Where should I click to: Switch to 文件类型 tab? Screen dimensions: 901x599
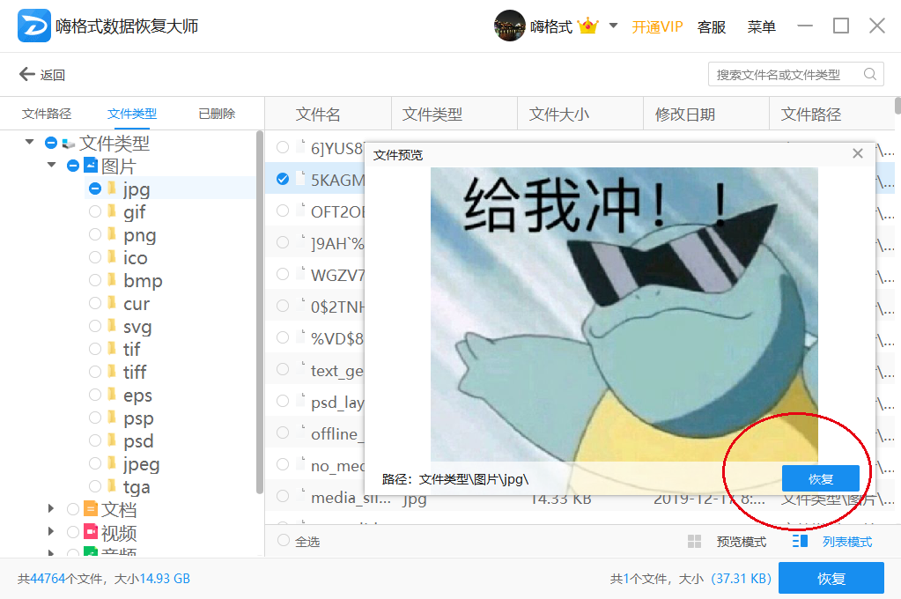[131, 114]
